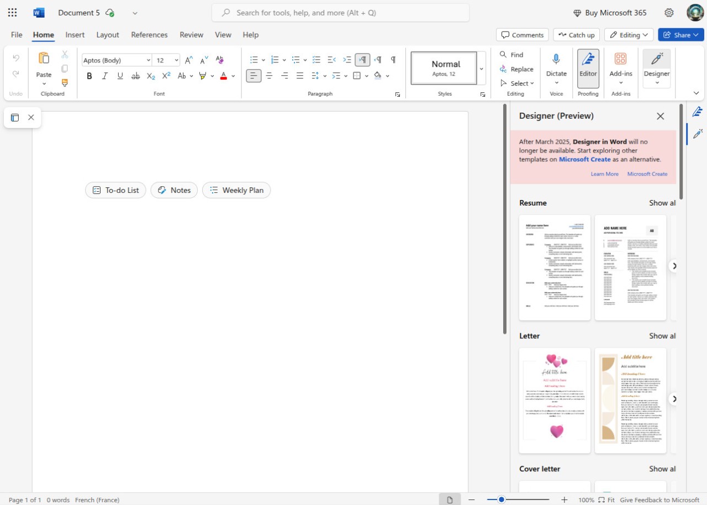Select the first Resume template thumbnail

pos(555,267)
